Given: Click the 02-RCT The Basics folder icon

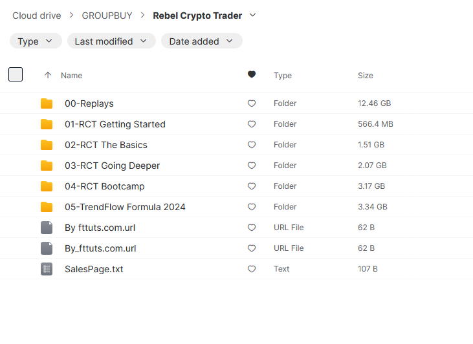Looking at the screenshot, I should [x=47, y=145].
